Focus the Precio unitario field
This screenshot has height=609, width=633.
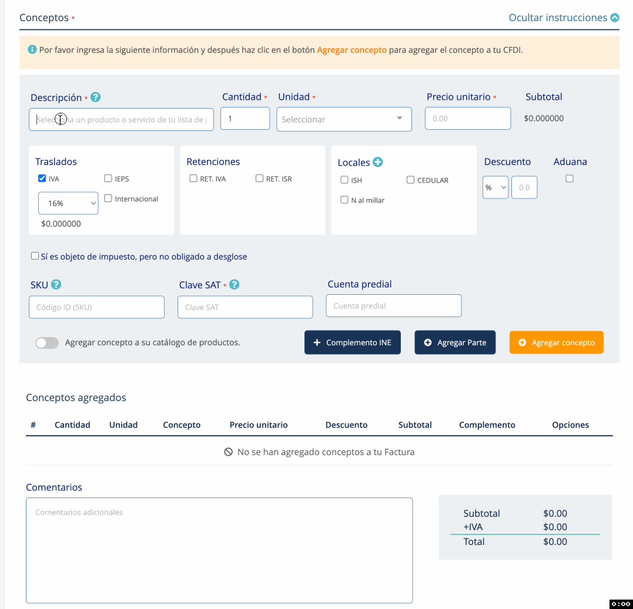(467, 119)
